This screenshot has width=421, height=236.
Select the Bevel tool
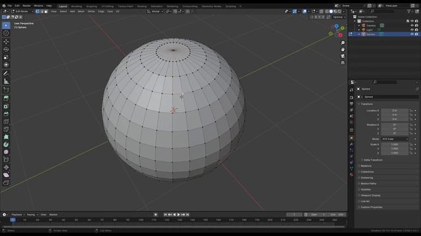point(6,114)
